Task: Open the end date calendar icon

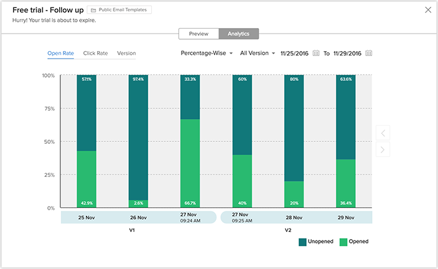Action: 369,53
